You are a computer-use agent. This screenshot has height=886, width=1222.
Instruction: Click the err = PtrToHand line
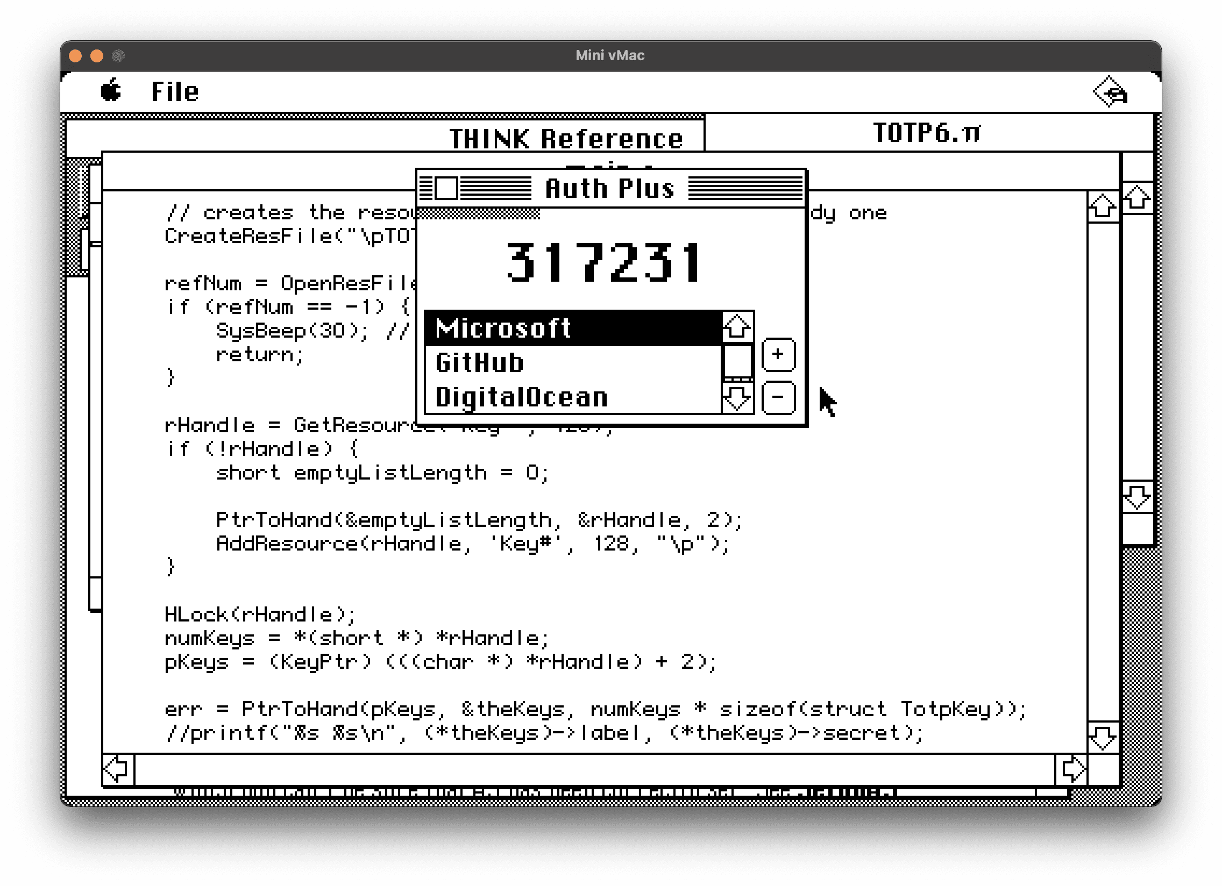click(595, 709)
